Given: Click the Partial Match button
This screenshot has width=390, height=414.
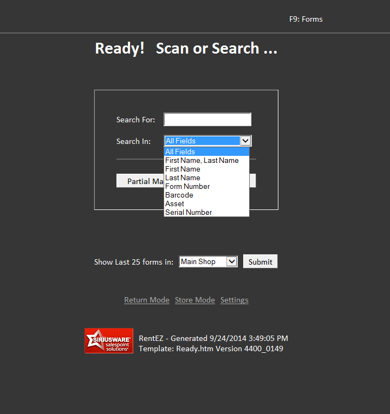Looking at the screenshot, I should point(140,181).
